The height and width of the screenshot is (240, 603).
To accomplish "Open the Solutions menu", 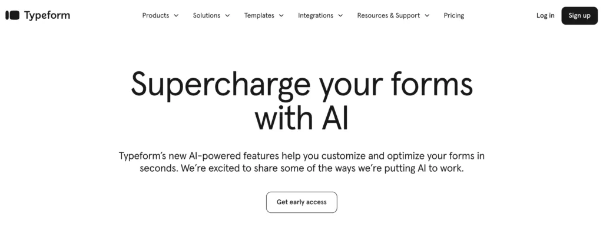I will pos(206,15).
